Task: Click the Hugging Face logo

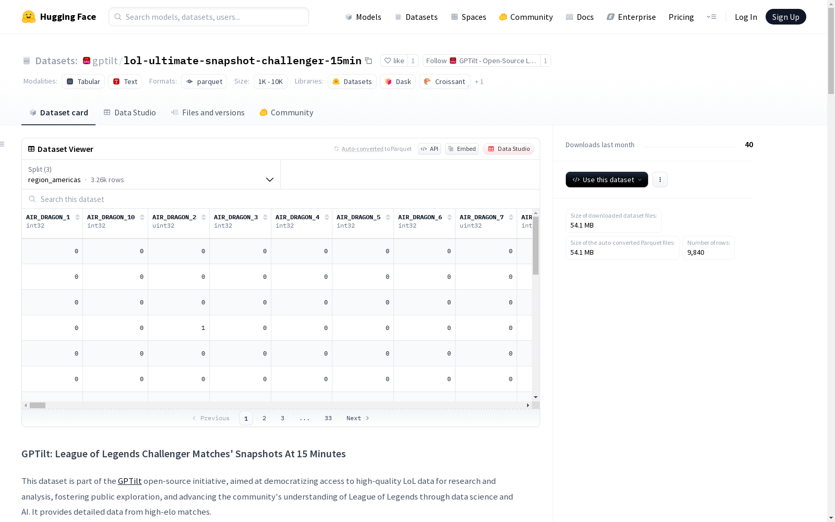Action: 59,17
